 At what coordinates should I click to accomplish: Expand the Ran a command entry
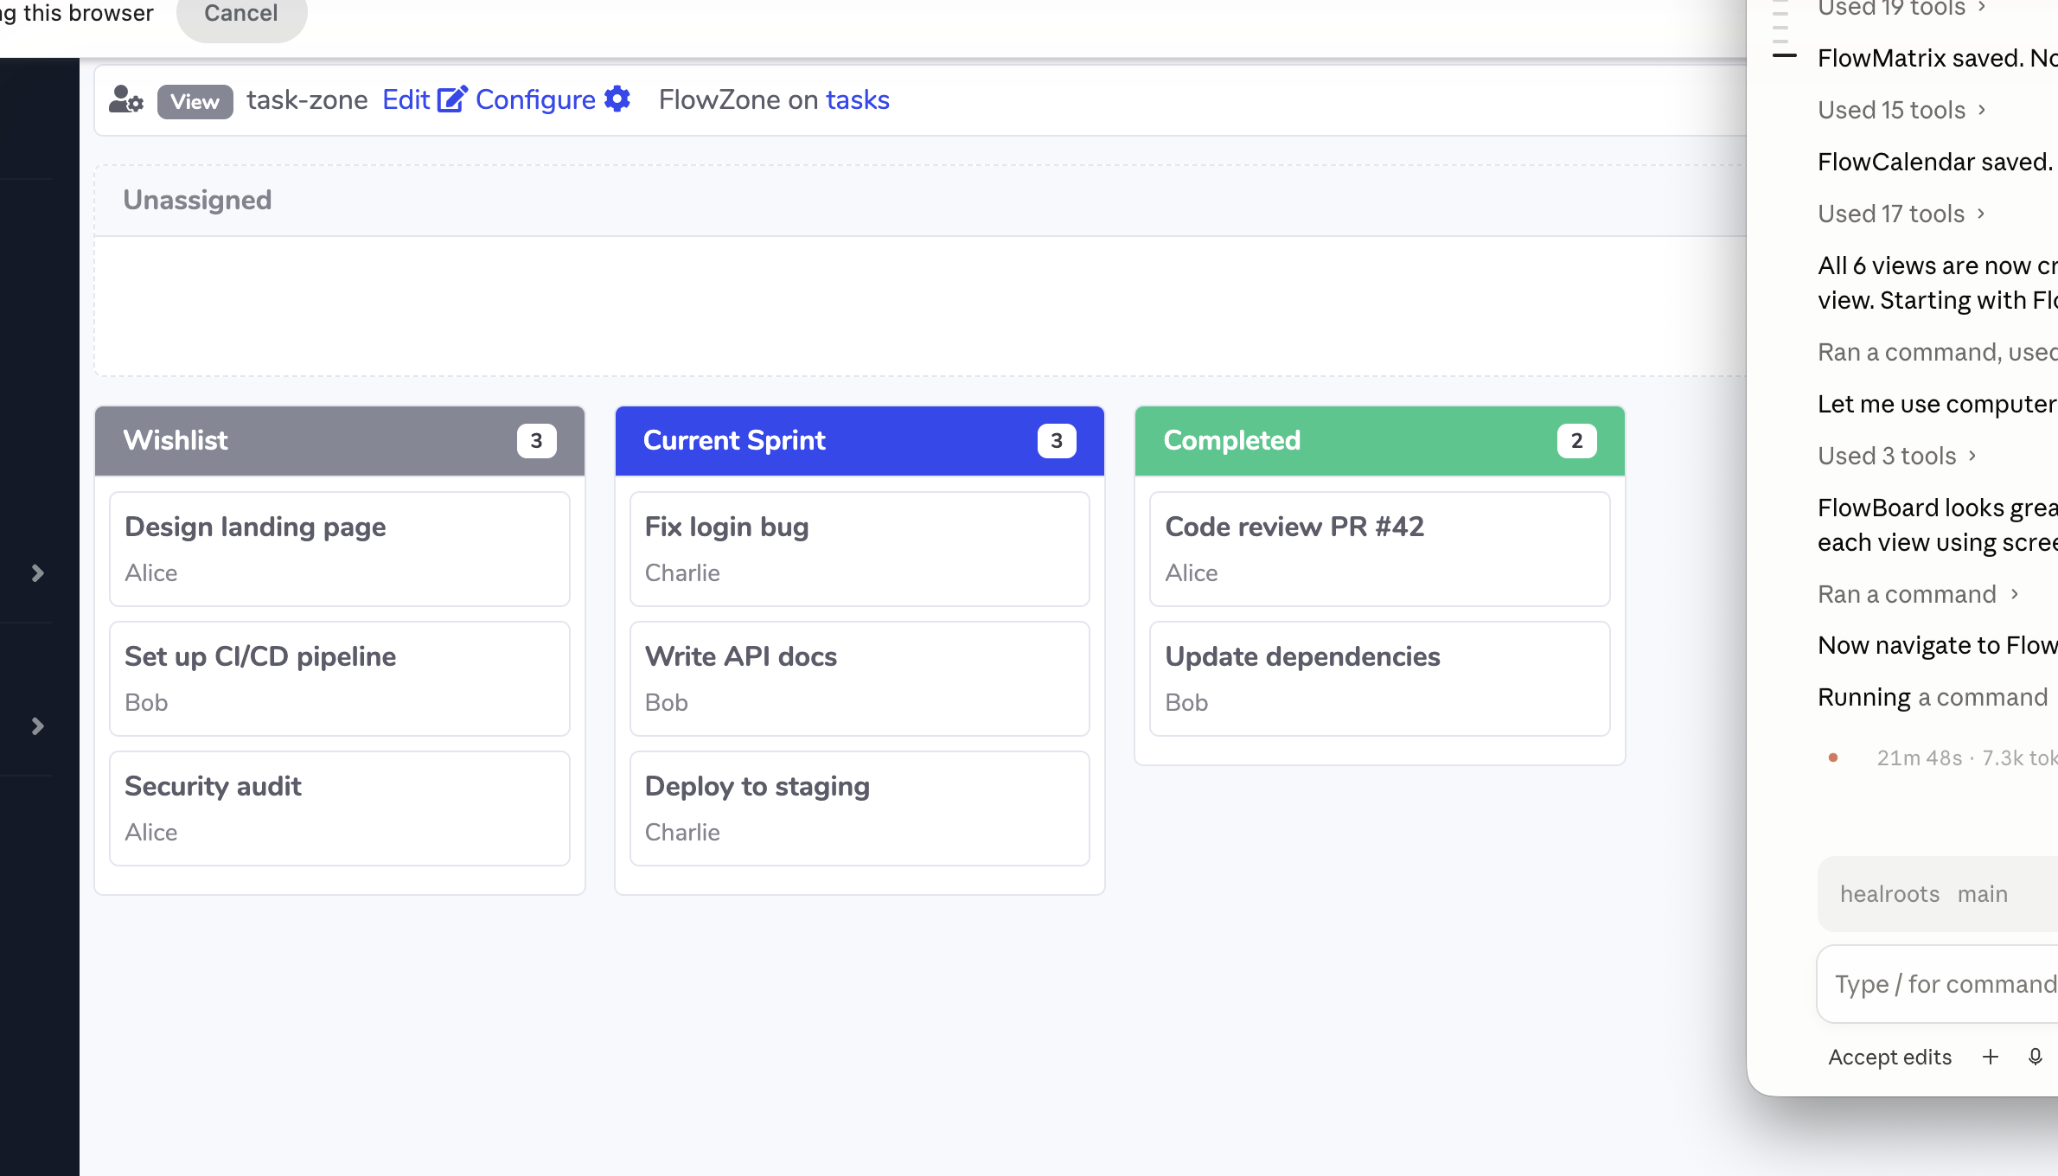click(x=1918, y=594)
